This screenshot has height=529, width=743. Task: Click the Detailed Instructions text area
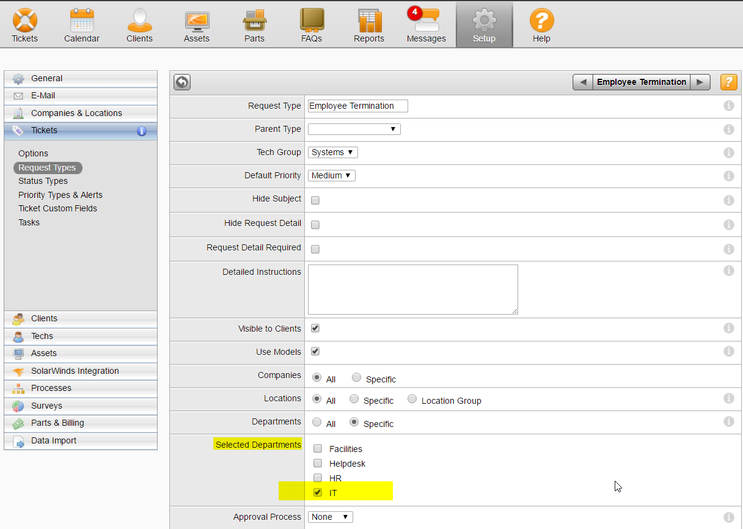click(413, 290)
